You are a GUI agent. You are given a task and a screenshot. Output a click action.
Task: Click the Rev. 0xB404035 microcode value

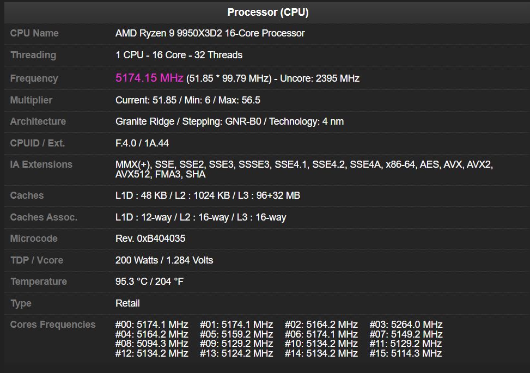tap(150, 238)
